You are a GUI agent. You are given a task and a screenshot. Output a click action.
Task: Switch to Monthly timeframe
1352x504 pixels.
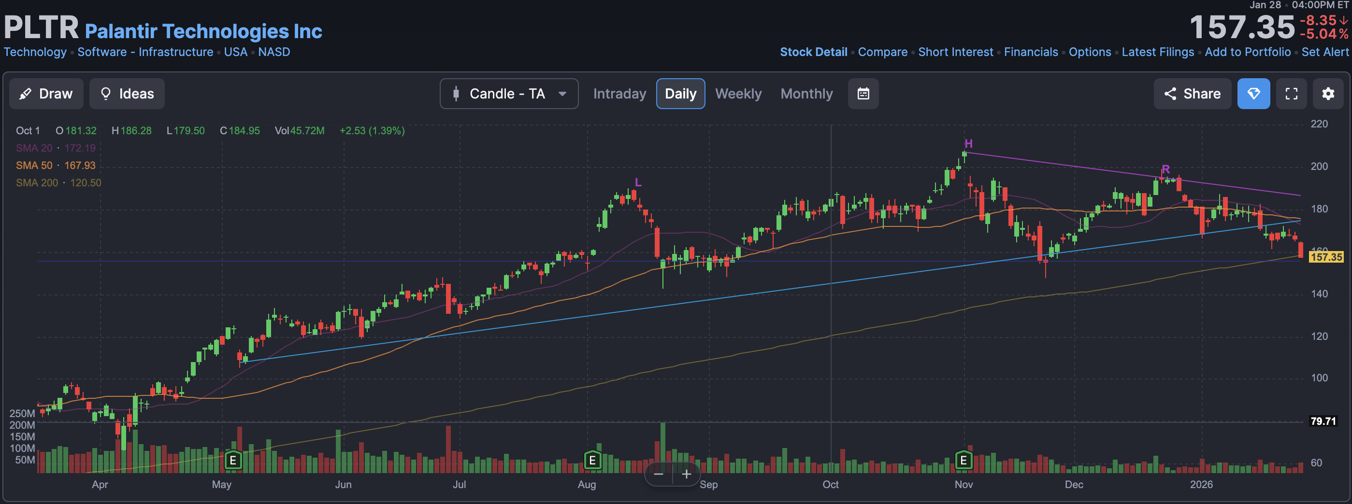tap(806, 94)
